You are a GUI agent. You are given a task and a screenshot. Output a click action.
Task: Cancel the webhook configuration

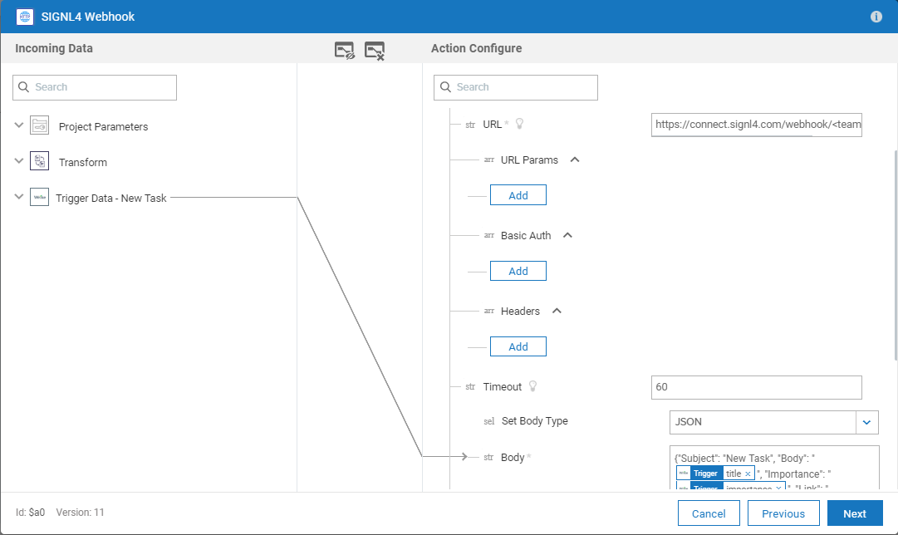pyautogui.click(x=709, y=513)
